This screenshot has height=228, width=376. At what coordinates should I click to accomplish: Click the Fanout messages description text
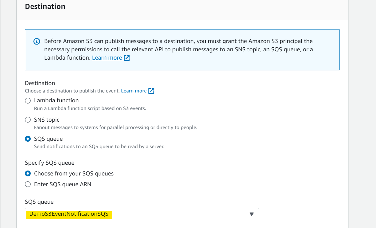coord(116,128)
